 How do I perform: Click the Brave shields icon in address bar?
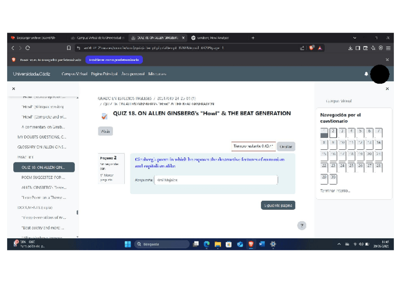point(312,48)
